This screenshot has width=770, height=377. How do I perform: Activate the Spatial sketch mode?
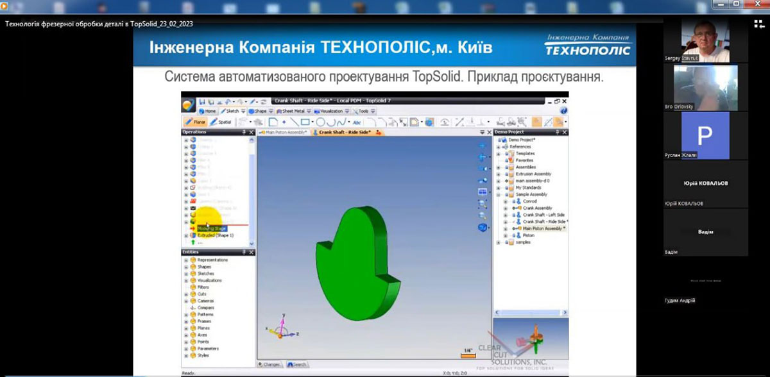(x=221, y=121)
